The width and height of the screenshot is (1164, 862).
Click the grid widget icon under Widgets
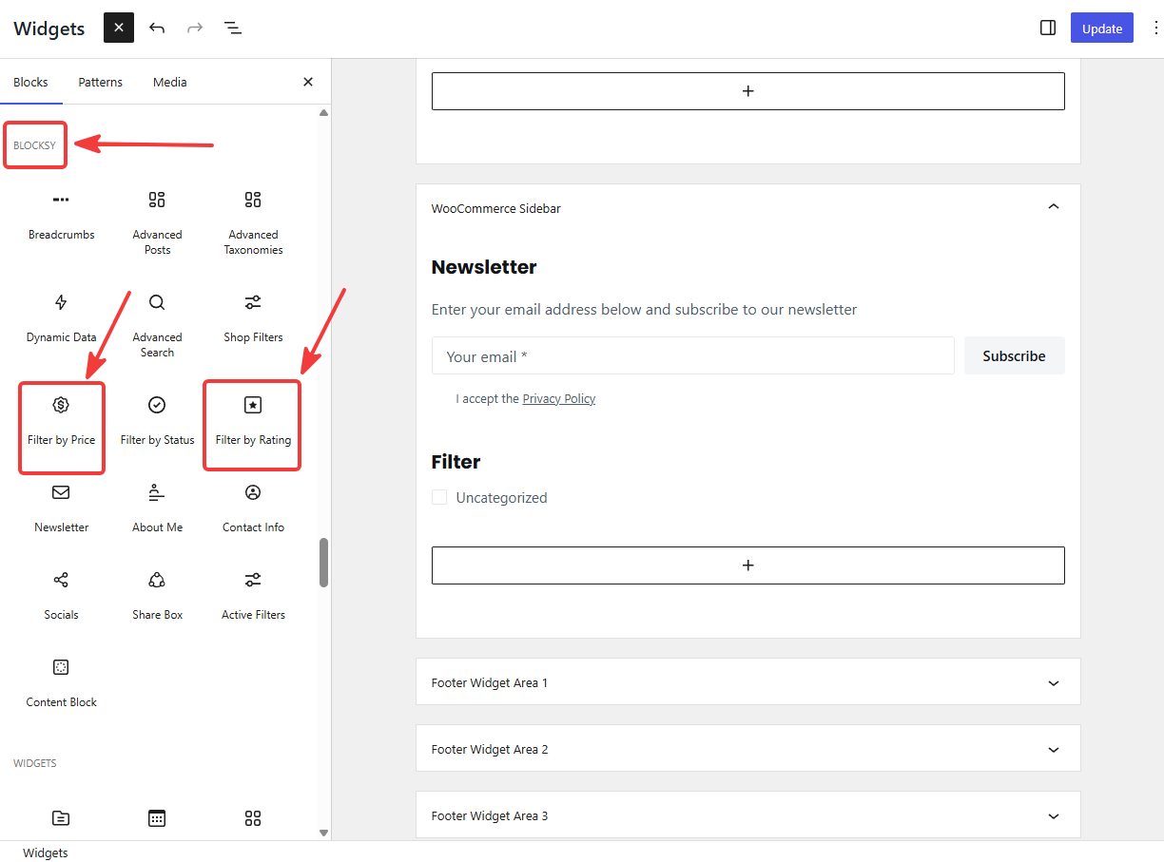[x=253, y=818]
